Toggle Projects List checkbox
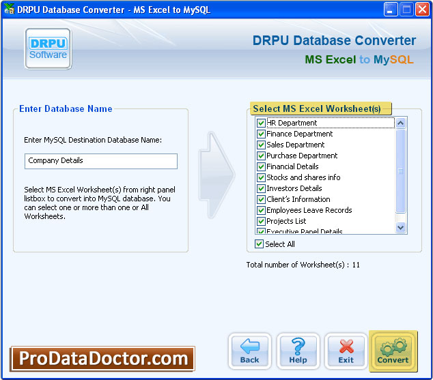The width and height of the screenshot is (433, 380). click(x=261, y=221)
